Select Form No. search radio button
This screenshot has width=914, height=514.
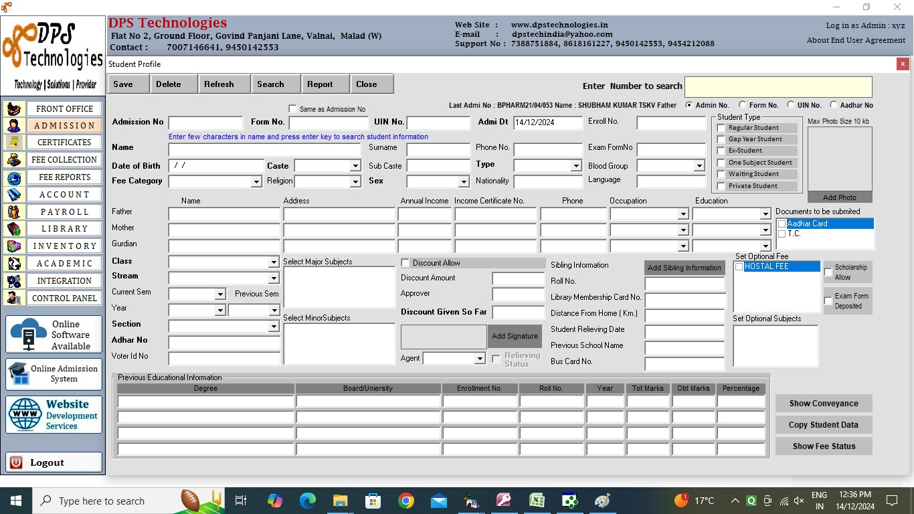coord(743,105)
